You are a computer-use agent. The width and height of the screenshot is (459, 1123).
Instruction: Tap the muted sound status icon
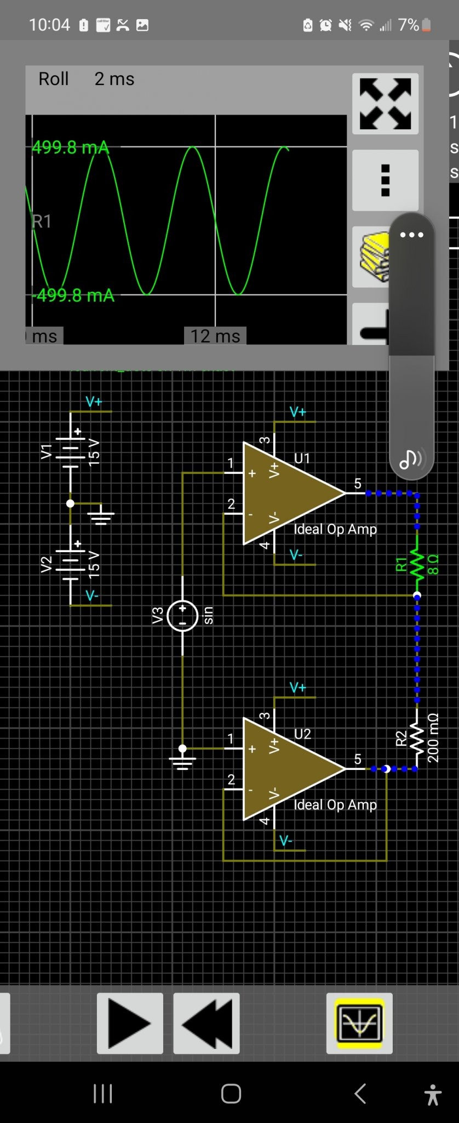[x=345, y=25]
